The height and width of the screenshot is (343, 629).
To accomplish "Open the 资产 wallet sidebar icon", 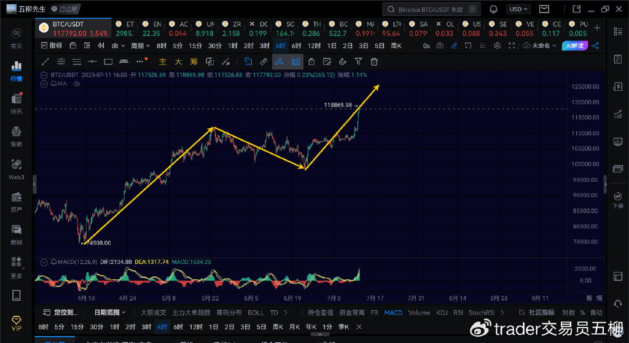I will coord(17,202).
